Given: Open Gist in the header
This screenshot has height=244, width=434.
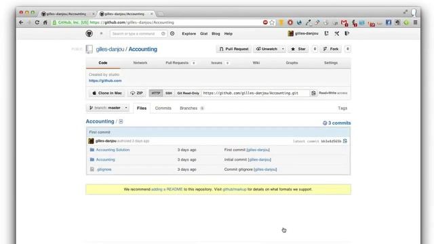Looking at the screenshot, I should click(204, 34).
